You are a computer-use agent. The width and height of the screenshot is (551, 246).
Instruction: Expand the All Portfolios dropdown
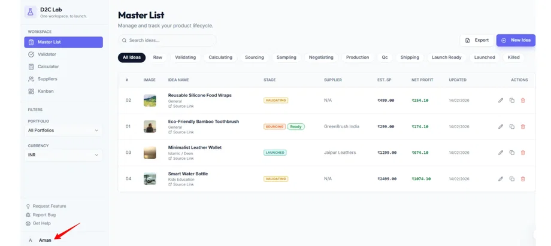click(x=63, y=130)
